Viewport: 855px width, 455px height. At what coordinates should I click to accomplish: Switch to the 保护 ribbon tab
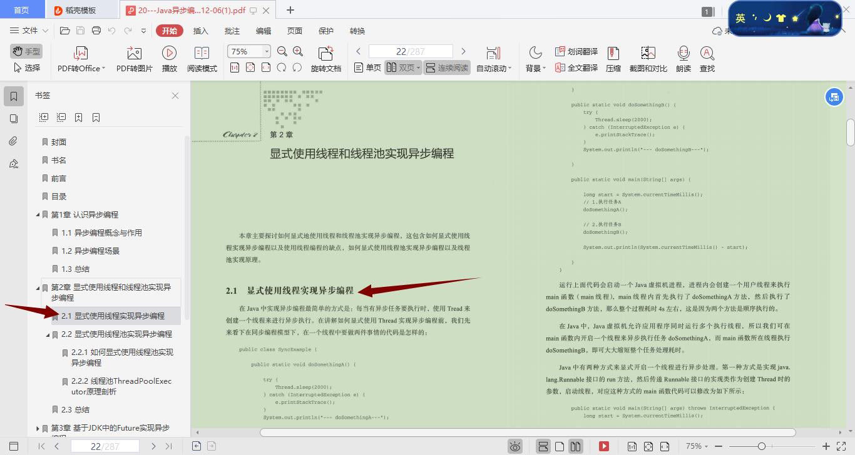pyautogui.click(x=326, y=31)
